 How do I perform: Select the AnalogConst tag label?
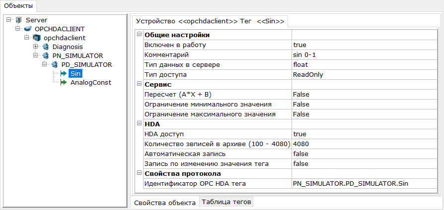[91, 83]
